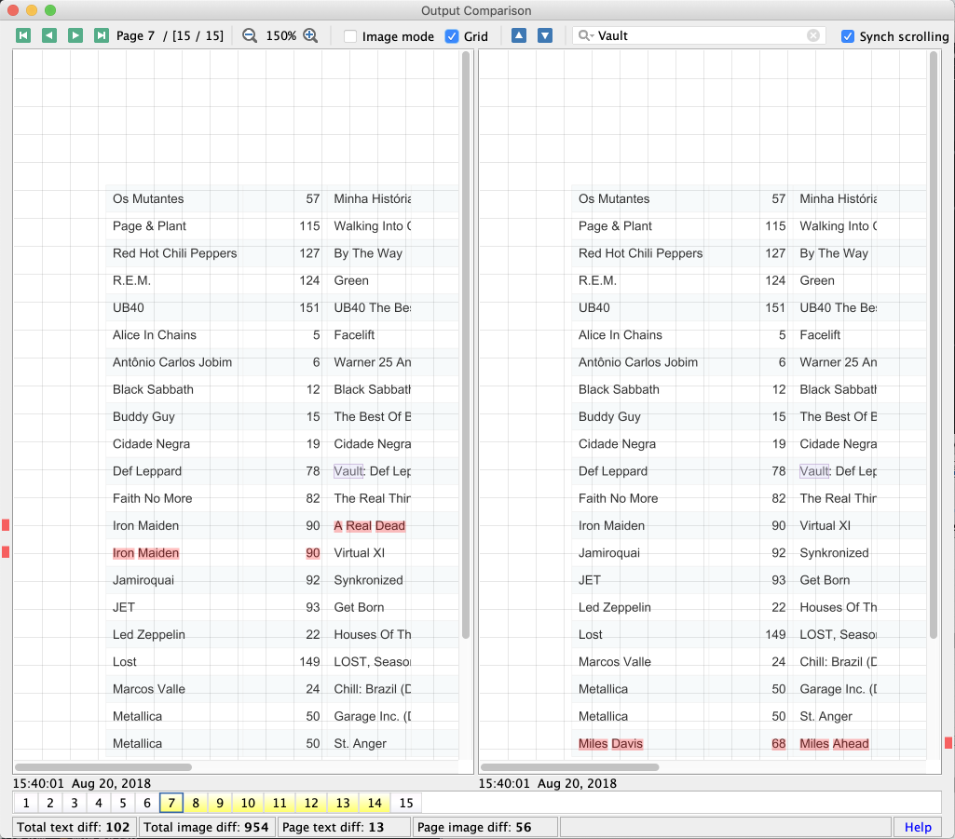
Task: Click left pane horizontal scrollbar
Action: click(102, 767)
